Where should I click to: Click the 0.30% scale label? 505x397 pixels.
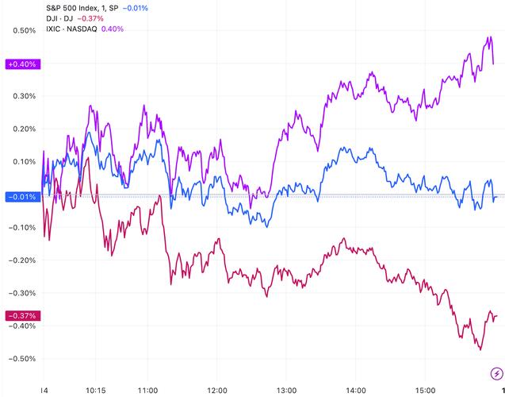(x=24, y=96)
